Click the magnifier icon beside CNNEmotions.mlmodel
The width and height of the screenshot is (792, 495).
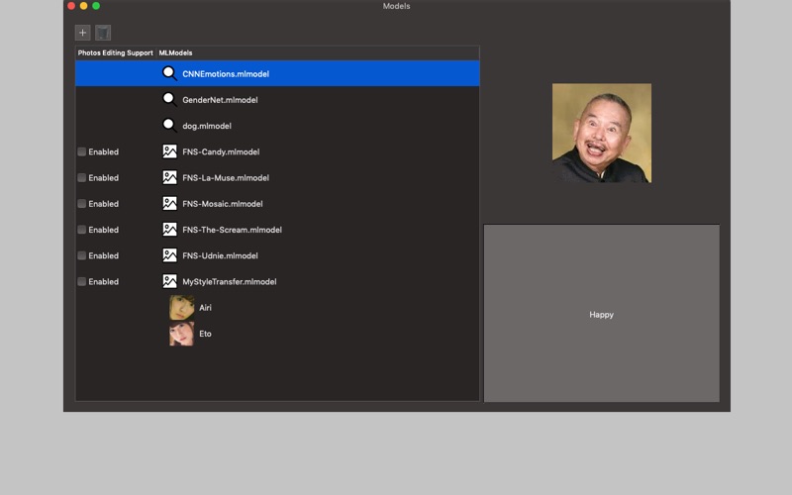click(x=169, y=73)
